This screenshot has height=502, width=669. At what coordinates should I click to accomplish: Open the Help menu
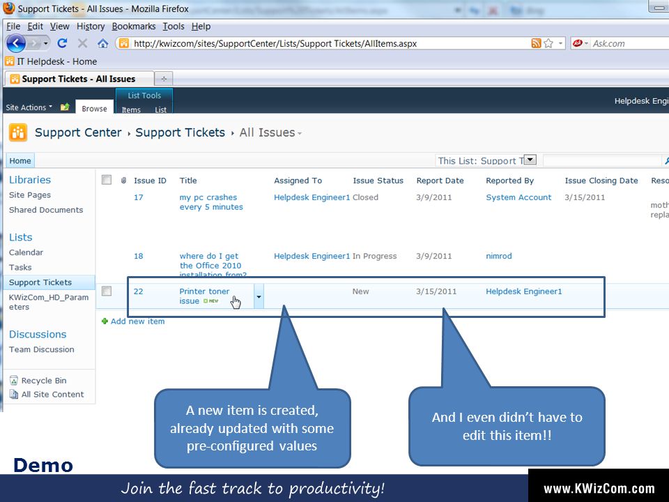point(201,26)
